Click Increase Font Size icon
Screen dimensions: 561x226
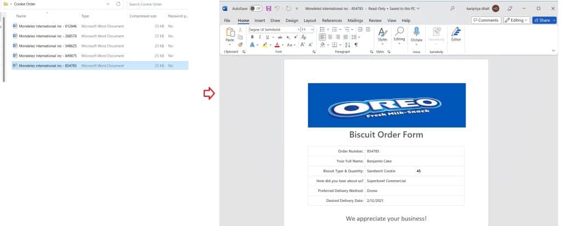pyautogui.click(x=302, y=45)
